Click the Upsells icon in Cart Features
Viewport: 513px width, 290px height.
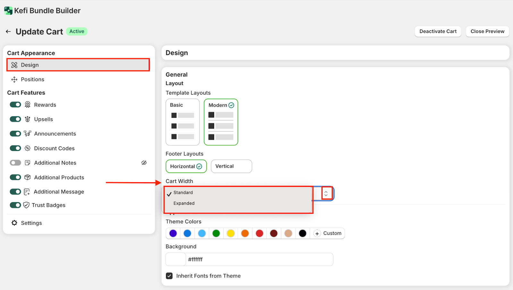tap(28, 119)
